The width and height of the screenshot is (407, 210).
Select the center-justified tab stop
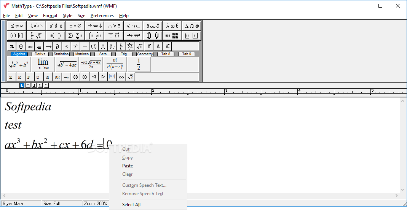(28, 85)
